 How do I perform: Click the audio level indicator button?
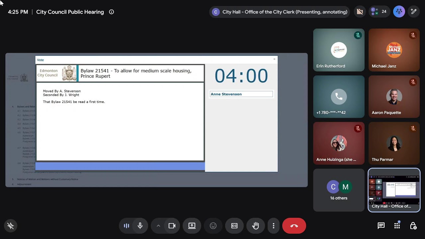click(x=127, y=226)
